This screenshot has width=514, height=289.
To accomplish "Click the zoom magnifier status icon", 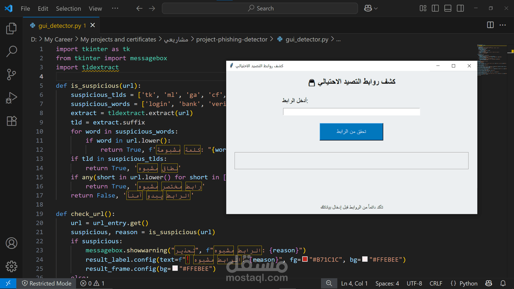I will 329,283.
